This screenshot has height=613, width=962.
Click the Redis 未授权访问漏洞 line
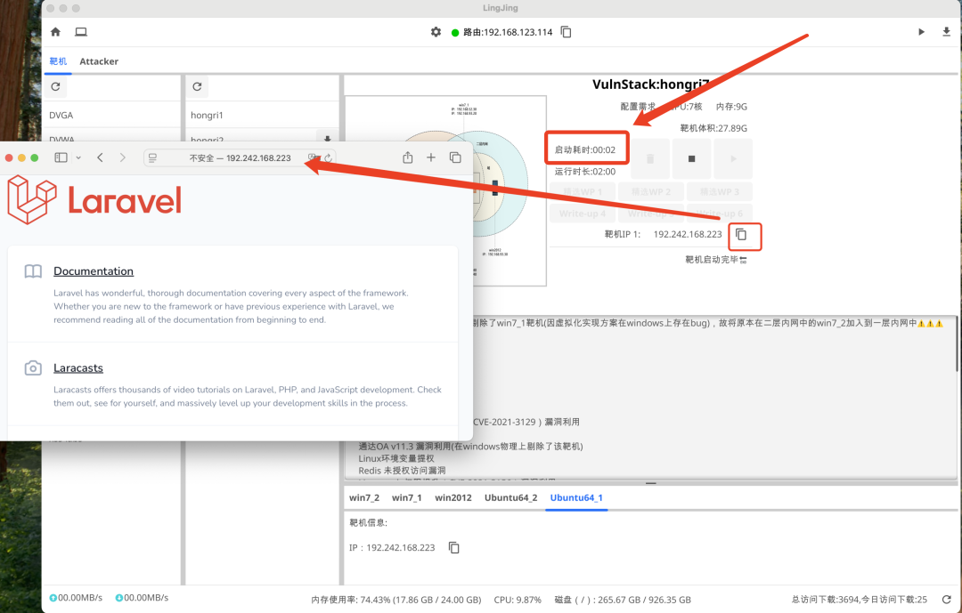click(402, 470)
